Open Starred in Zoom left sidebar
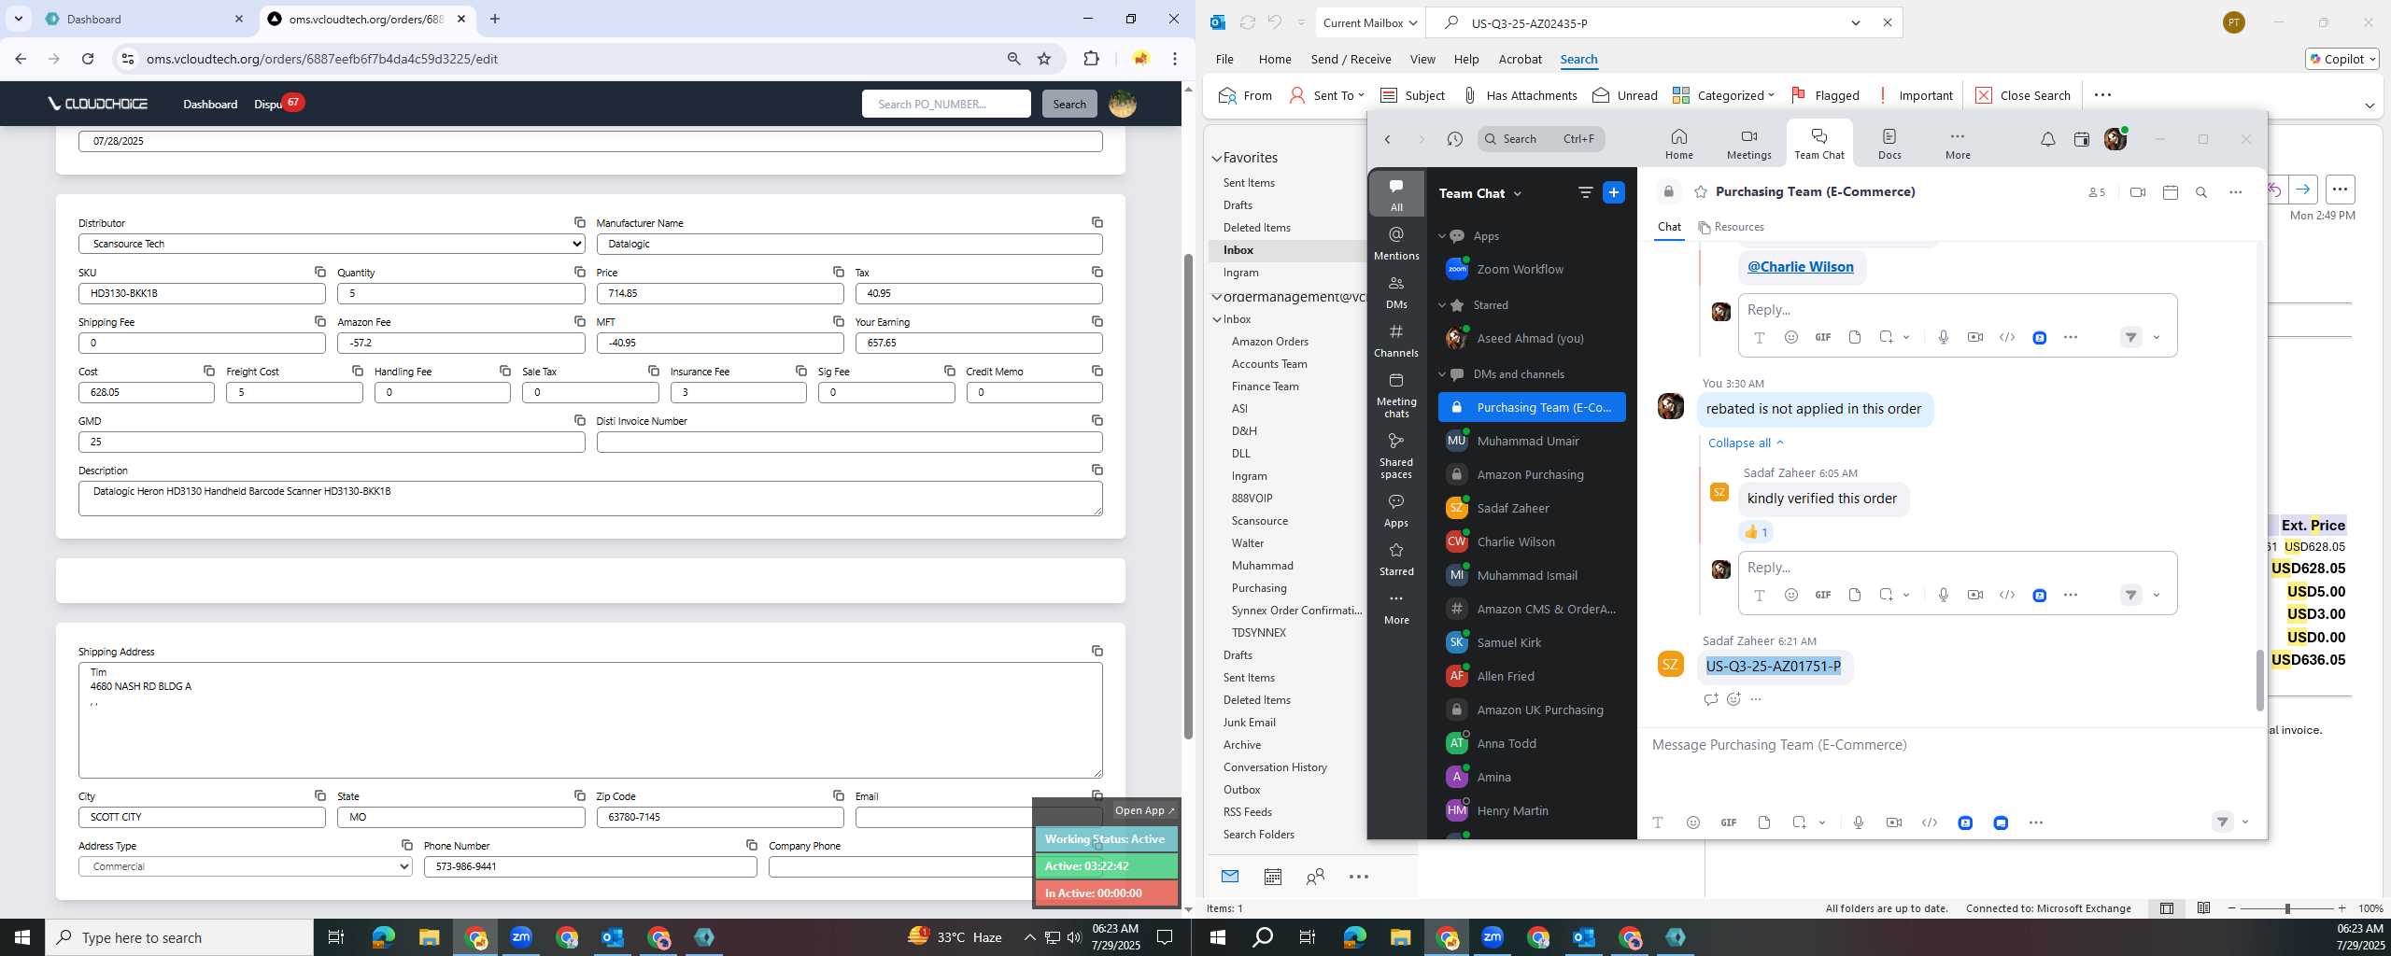 tap(1396, 558)
